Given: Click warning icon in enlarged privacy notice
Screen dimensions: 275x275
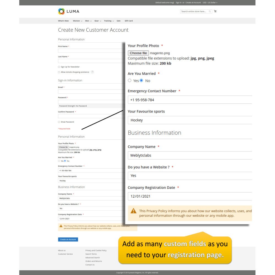Looking at the screenshot, I should point(133,211).
